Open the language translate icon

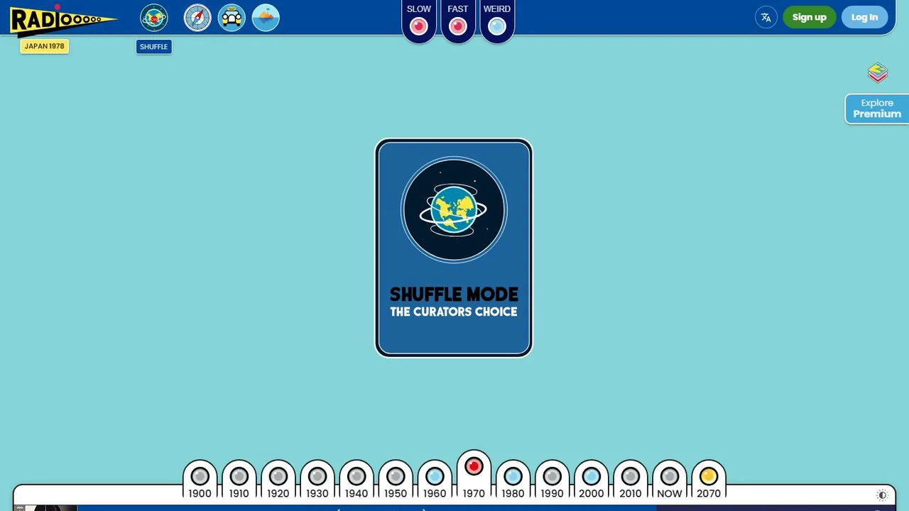tap(766, 18)
